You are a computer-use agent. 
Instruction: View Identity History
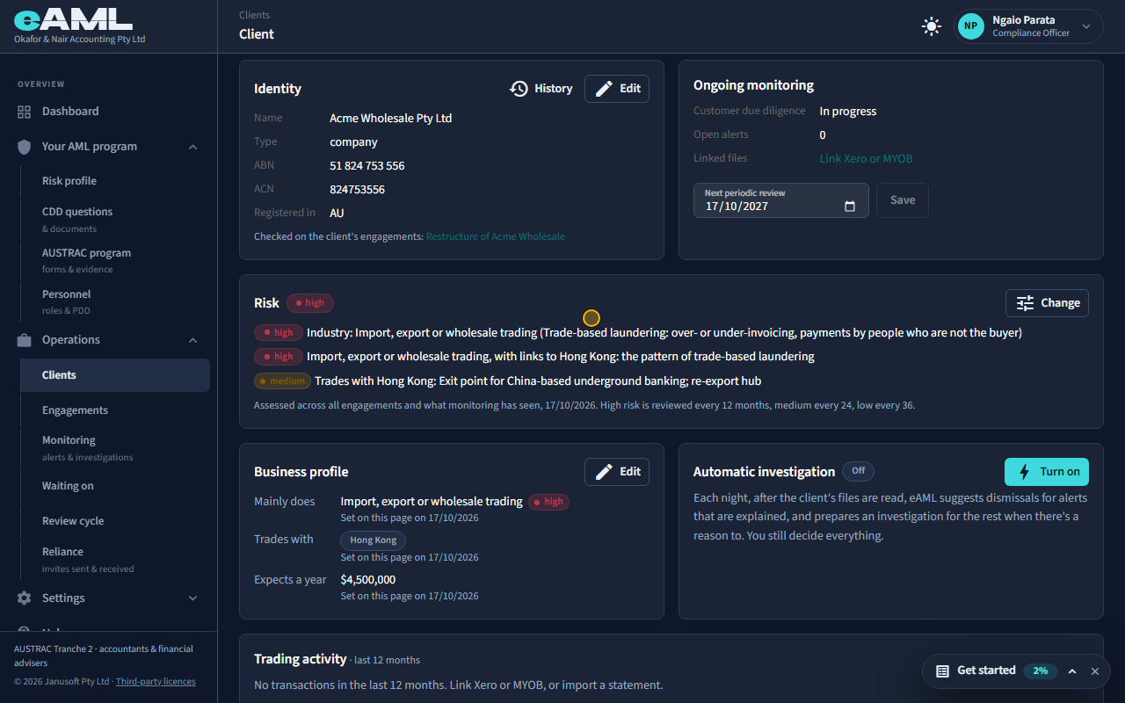coord(541,89)
